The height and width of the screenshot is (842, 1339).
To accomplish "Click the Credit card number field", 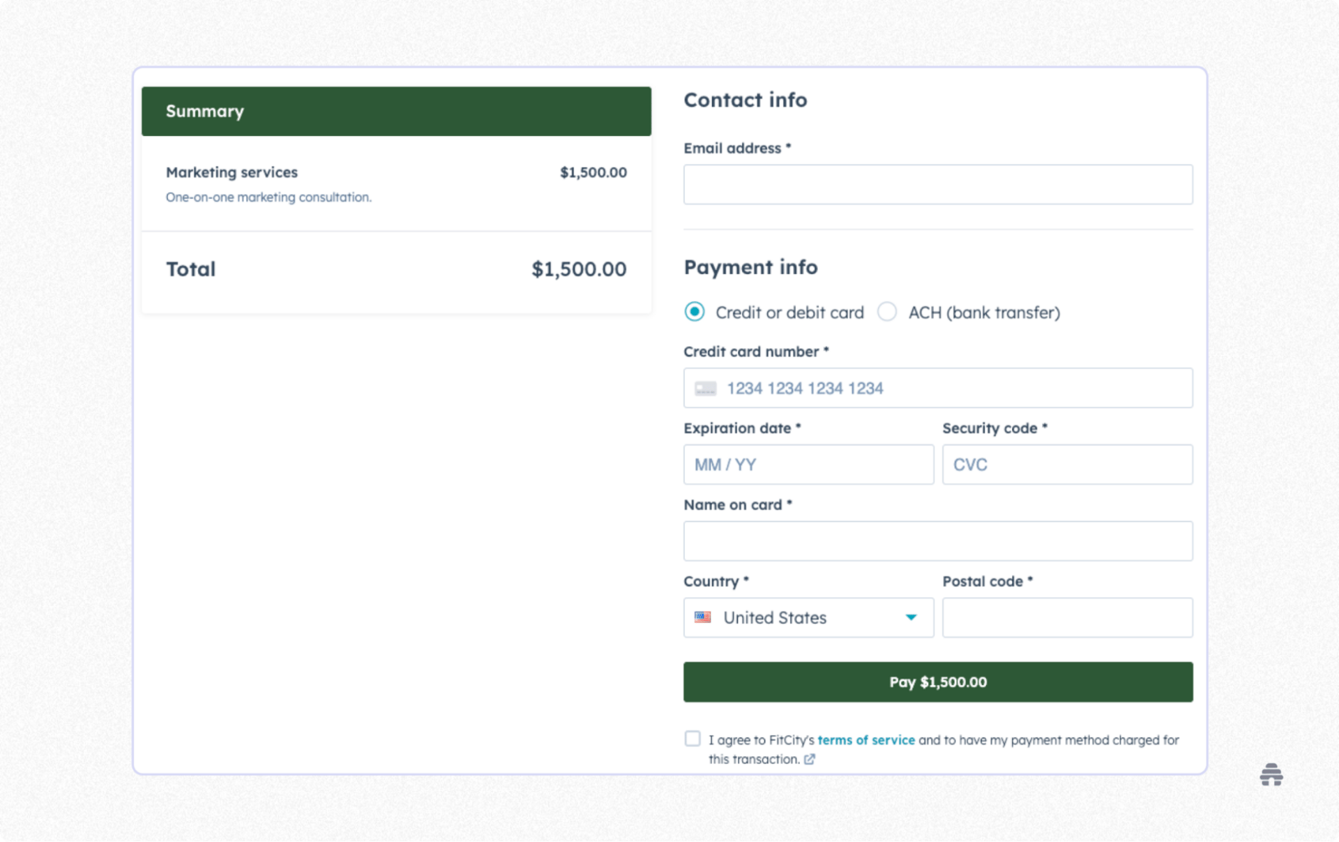I will coord(938,388).
